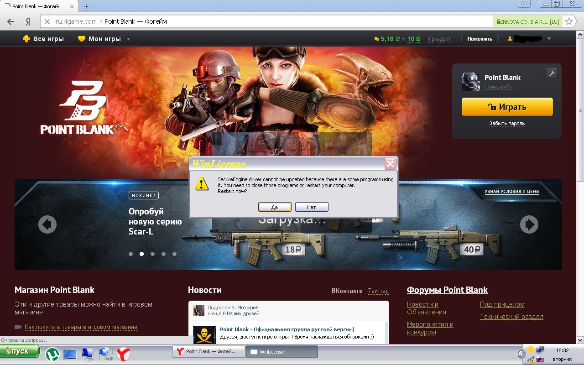Image resolution: width=584 pixels, height=365 pixels.
Task: Select the third banner slide dot
Action: [x=152, y=254]
